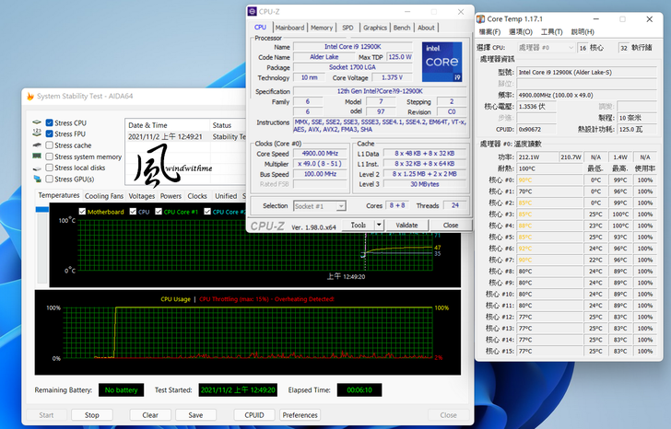The image size is (671, 429).
Task: Uncheck Motherboard in the temperature graph legend
Action: (x=82, y=212)
